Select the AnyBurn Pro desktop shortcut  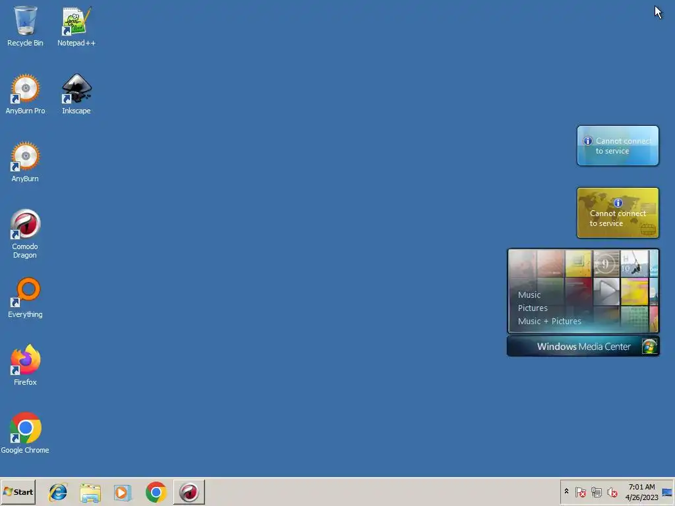(25, 94)
